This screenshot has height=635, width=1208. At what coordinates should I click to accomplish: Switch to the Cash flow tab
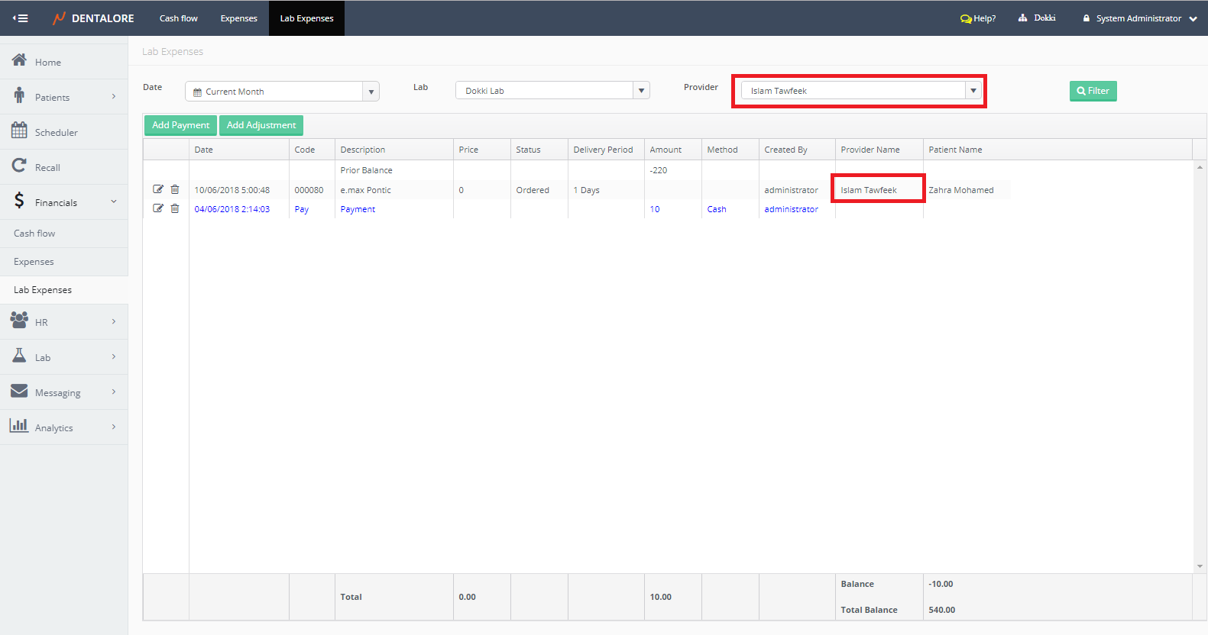(x=178, y=18)
